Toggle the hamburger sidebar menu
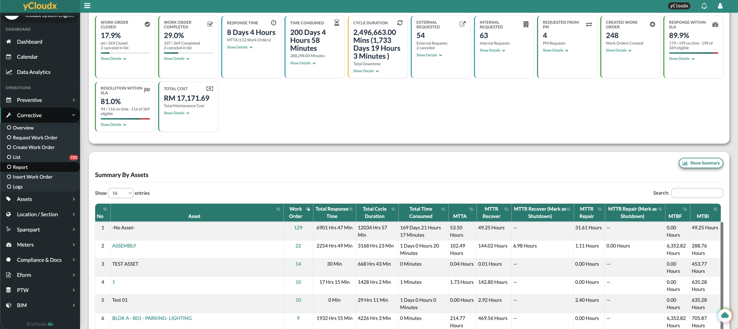The height and width of the screenshot is (329, 738). coord(87,5)
